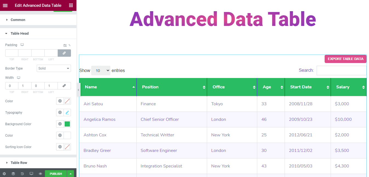Click the table Search field
Viewport: 369px width, 177px height.
(x=341, y=70)
